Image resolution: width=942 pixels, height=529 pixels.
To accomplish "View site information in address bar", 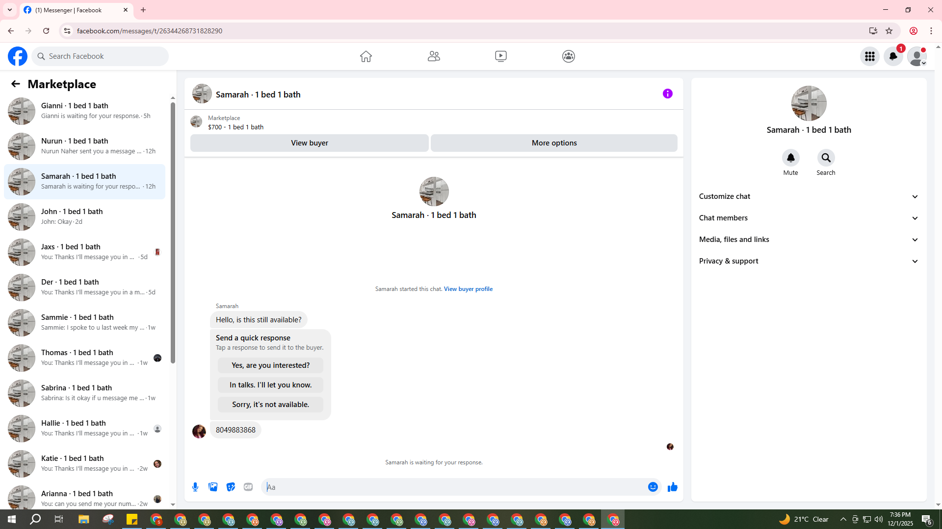I will [67, 31].
